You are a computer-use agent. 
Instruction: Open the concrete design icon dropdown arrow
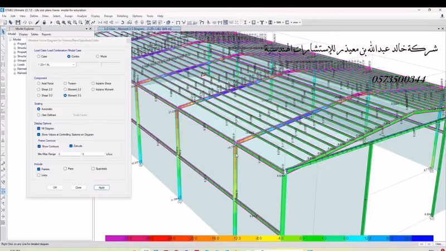click(x=266, y=22)
